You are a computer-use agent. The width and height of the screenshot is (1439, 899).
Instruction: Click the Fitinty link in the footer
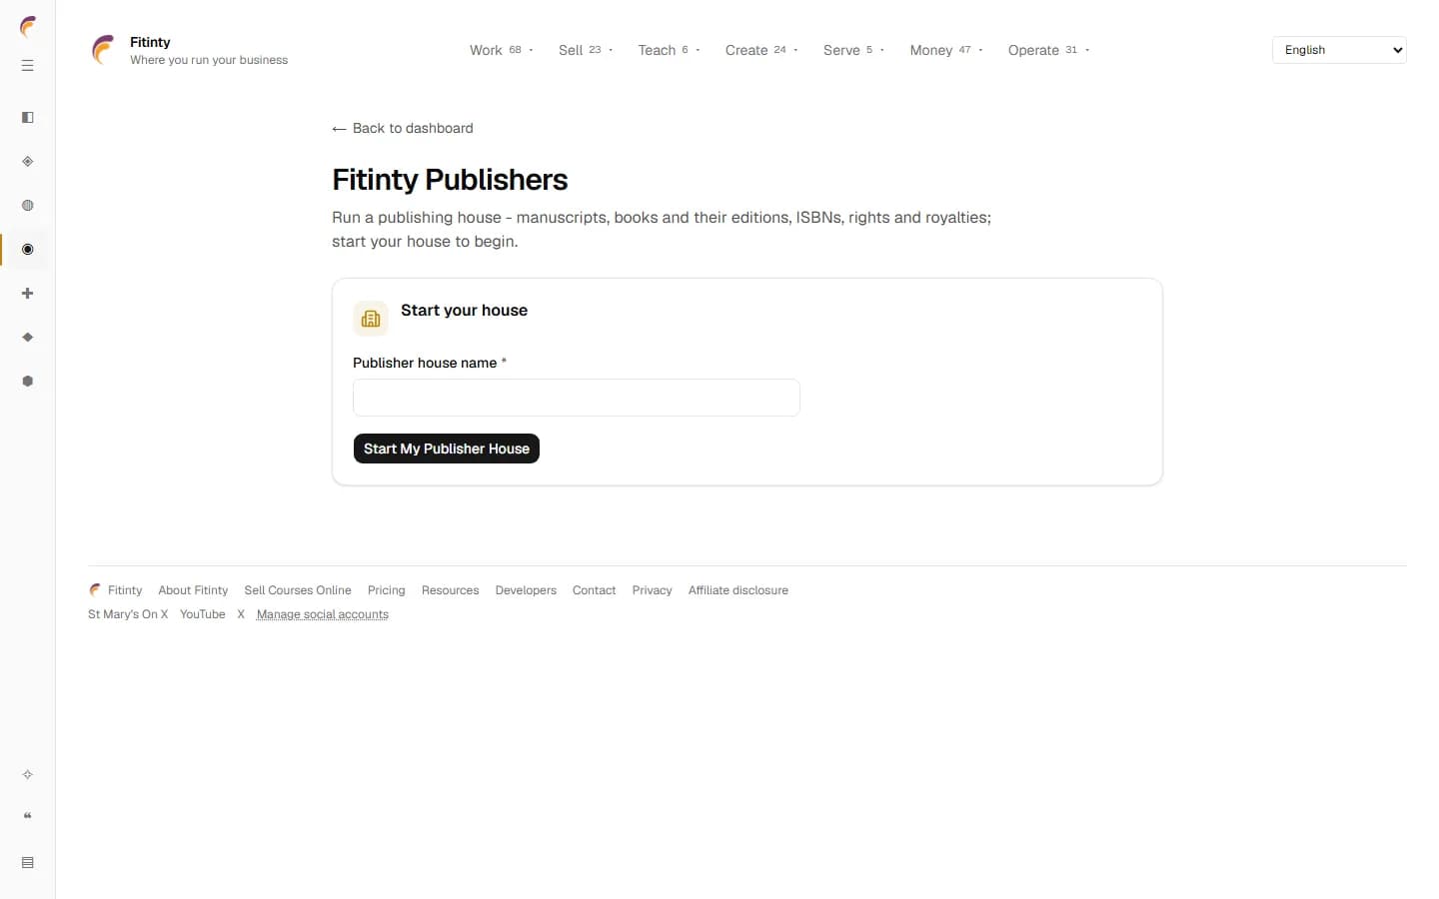116,590
